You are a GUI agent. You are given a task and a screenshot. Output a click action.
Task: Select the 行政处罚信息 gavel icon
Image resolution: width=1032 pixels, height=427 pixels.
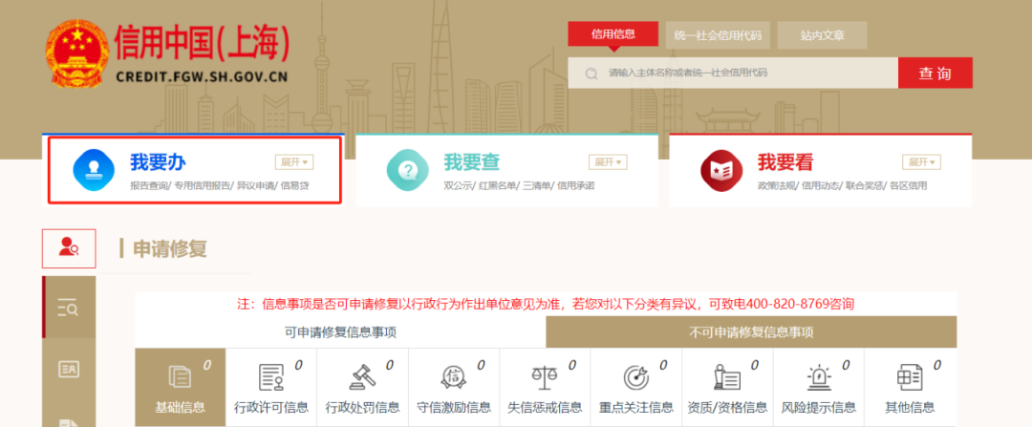[363, 377]
